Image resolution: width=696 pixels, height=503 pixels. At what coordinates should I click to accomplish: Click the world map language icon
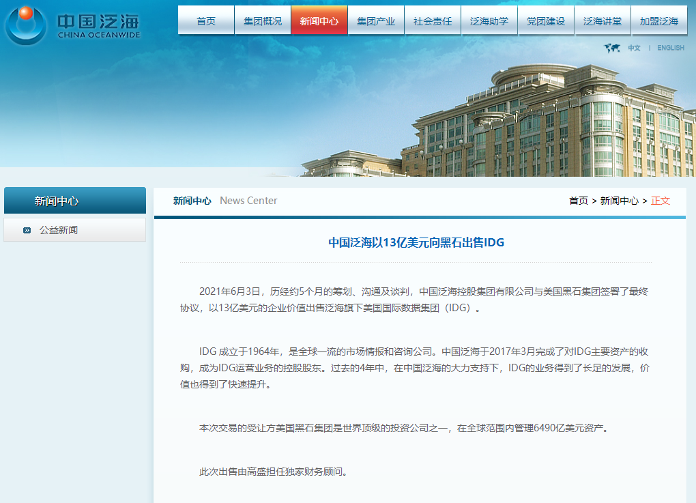pos(611,48)
